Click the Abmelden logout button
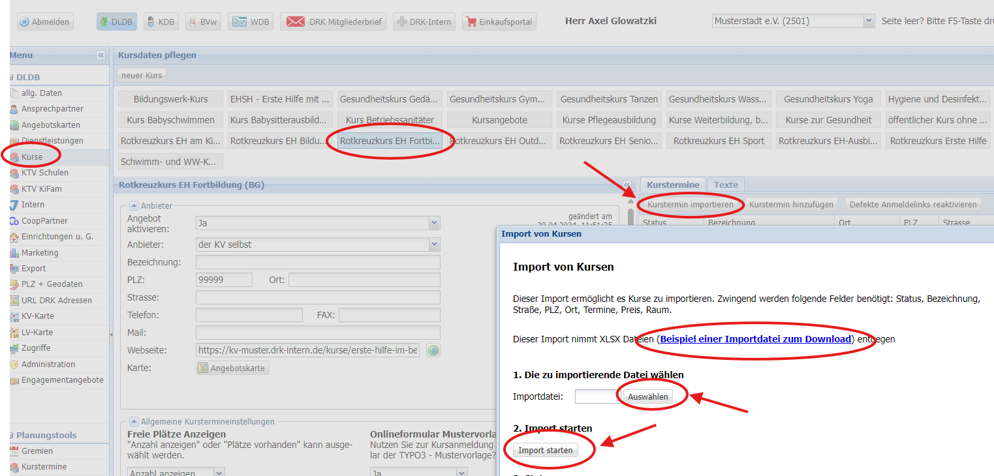Image resolution: width=994 pixels, height=476 pixels. [x=44, y=22]
